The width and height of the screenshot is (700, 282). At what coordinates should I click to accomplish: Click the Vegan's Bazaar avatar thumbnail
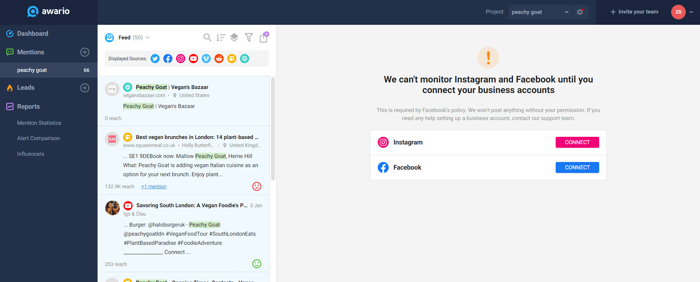pyautogui.click(x=112, y=89)
